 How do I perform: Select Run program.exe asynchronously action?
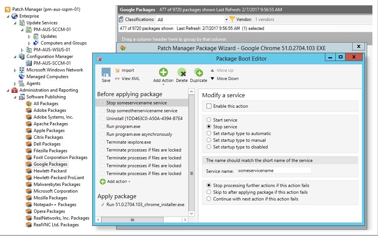(x=139, y=134)
